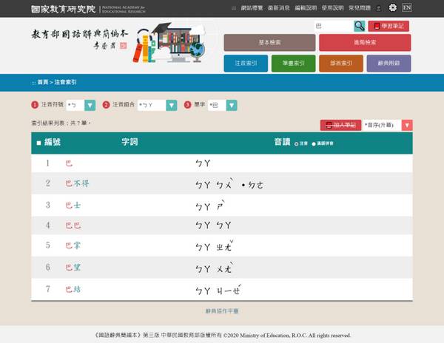Screen dimensions: 444x343
Task: Select the 漢語拼音 radio option
Action: tap(314, 144)
